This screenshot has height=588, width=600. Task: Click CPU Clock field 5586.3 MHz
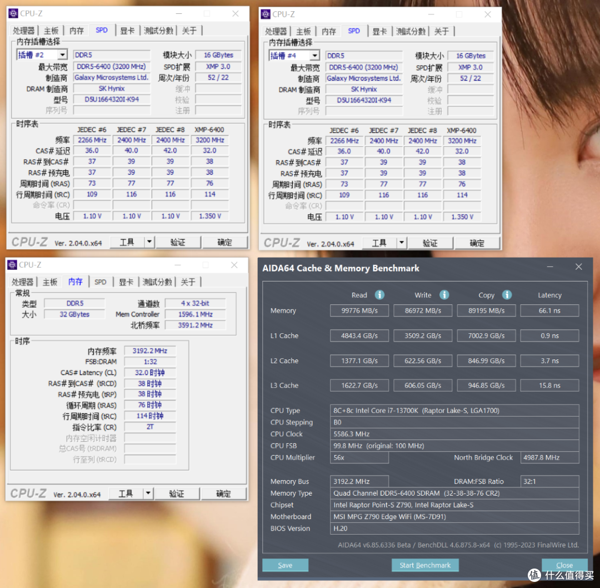pos(454,433)
